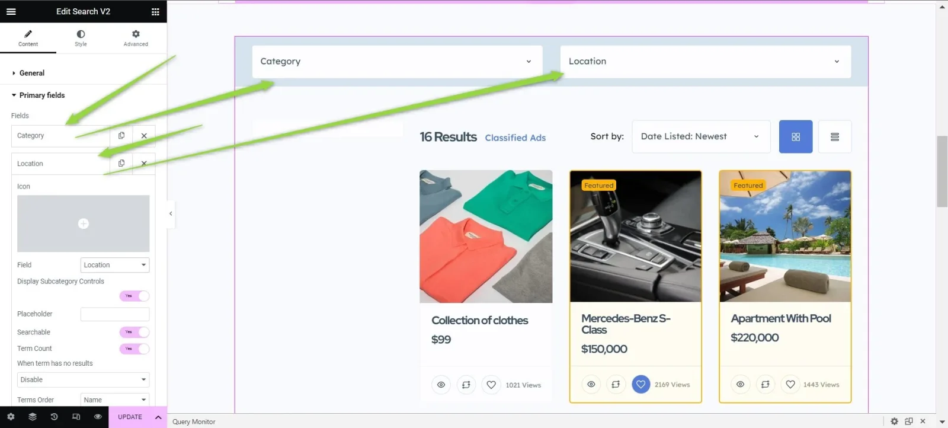Image resolution: width=948 pixels, height=428 pixels.
Task: Quick view the Collection of clothes listing
Action: 441,385
